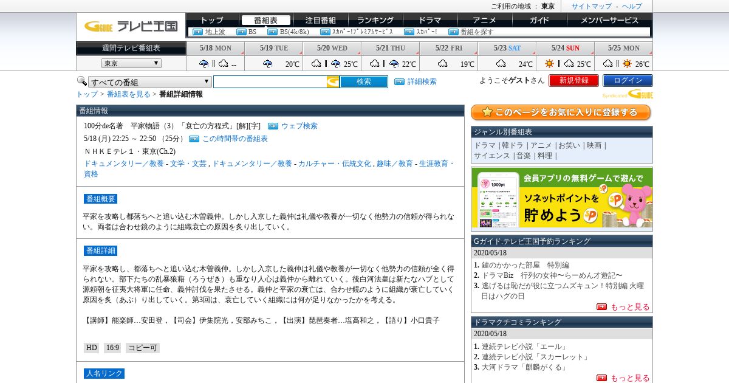This screenshot has width=729, height=383.
Task: Open the ガイド menu tab
Action: point(539,20)
